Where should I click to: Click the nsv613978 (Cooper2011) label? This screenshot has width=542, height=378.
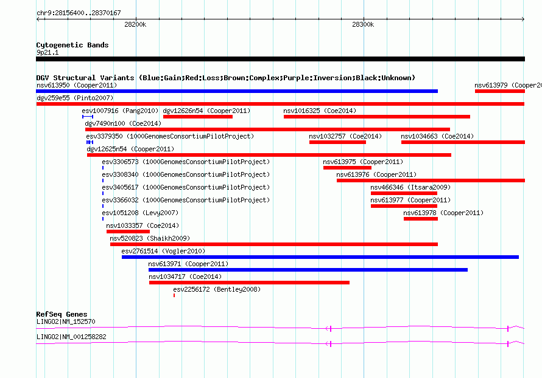coord(443,213)
